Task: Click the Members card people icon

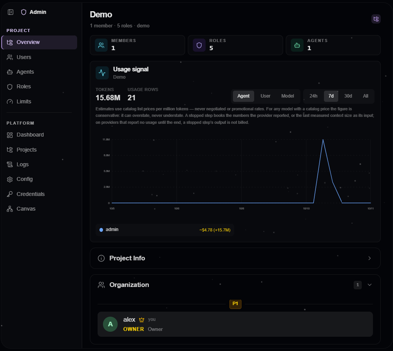Action: [101, 45]
